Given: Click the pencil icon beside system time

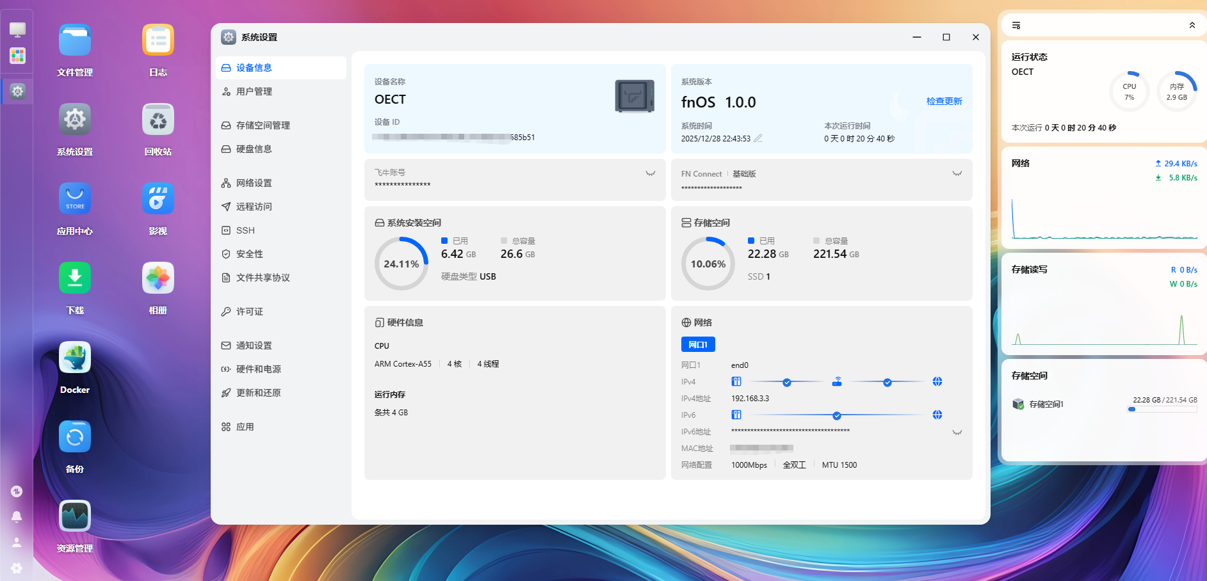Looking at the screenshot, I should point(758,138).
